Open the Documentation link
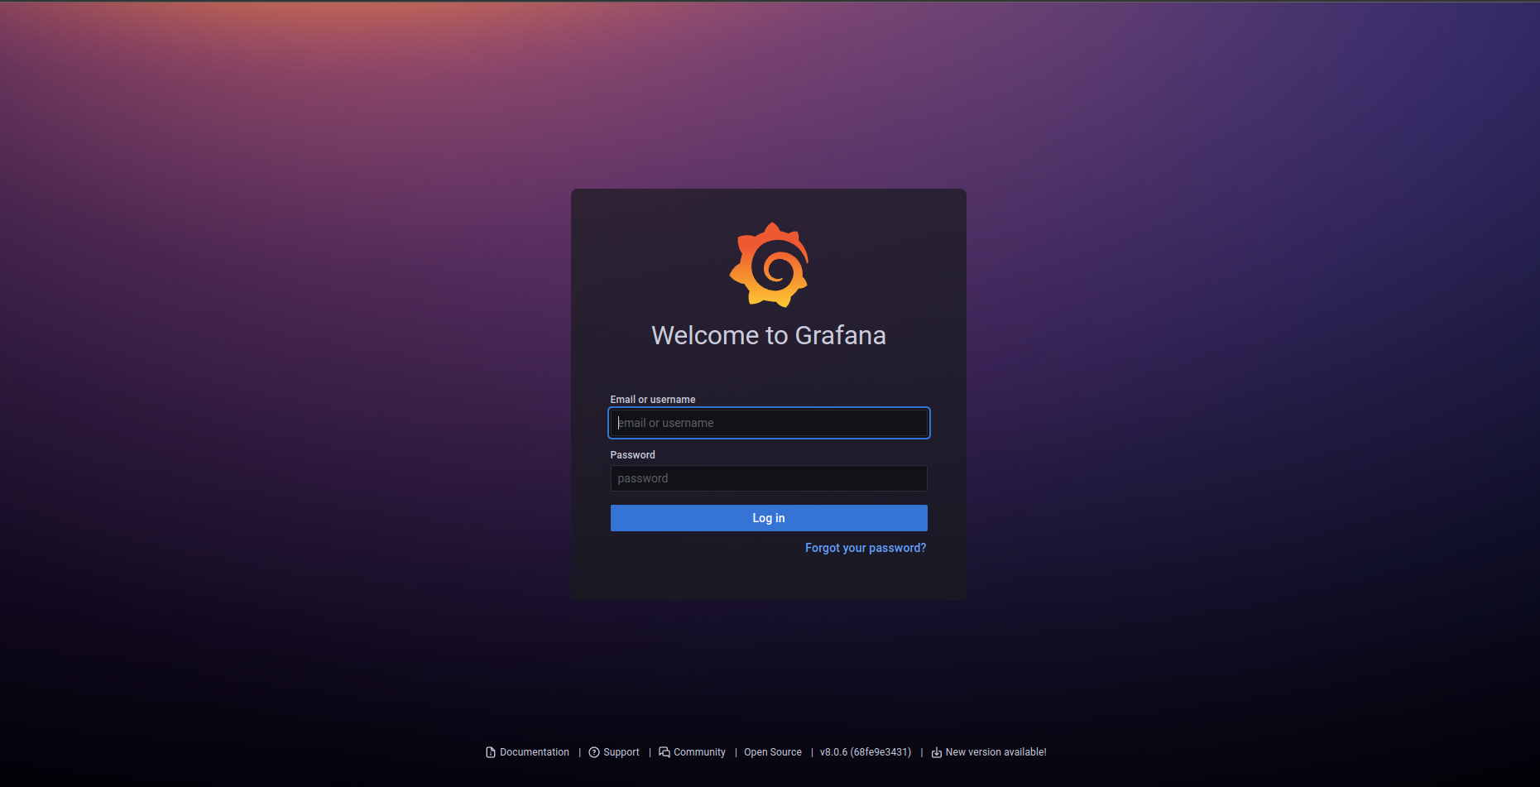 click(x=534, y=752)
